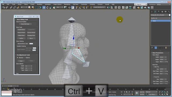
Task: Open the Rendering menu
Action: click(67, 4)
